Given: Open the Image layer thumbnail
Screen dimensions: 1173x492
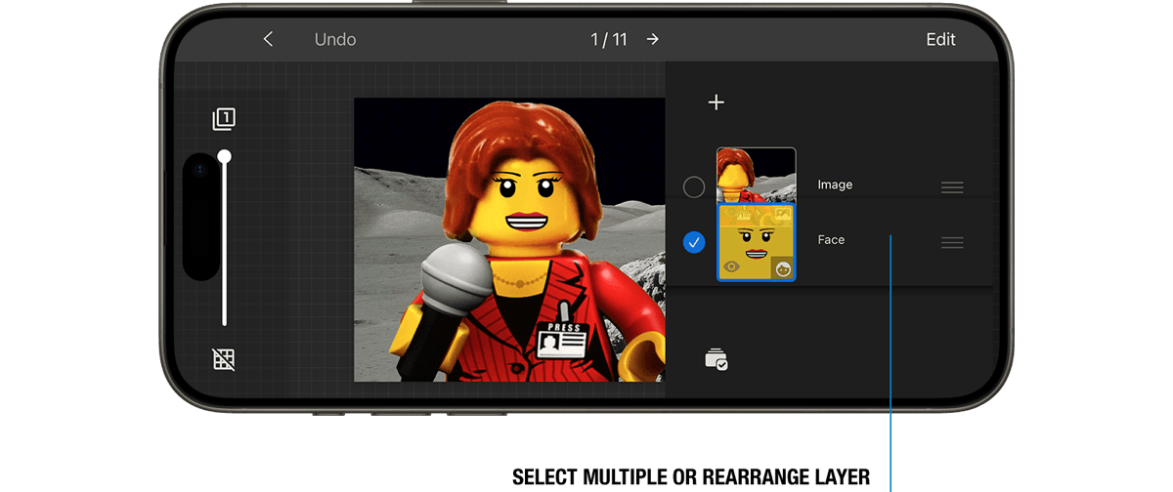Looking at the screenshot, I should 756,175.
